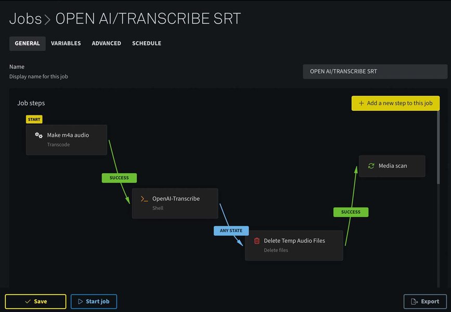451x312 pixels.
Task: Click the green refresh icon on Media scan
Action: [371, 166]
